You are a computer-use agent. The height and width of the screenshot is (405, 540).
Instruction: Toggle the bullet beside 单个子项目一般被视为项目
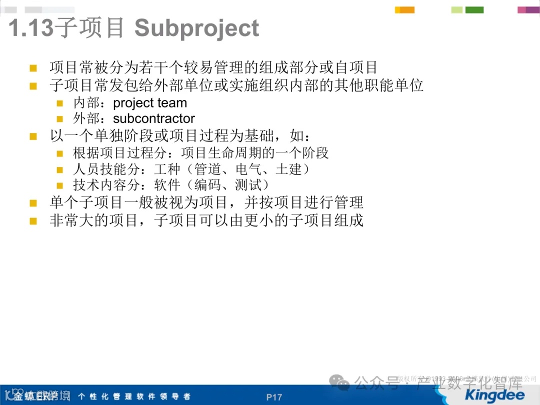pos(34,202)
